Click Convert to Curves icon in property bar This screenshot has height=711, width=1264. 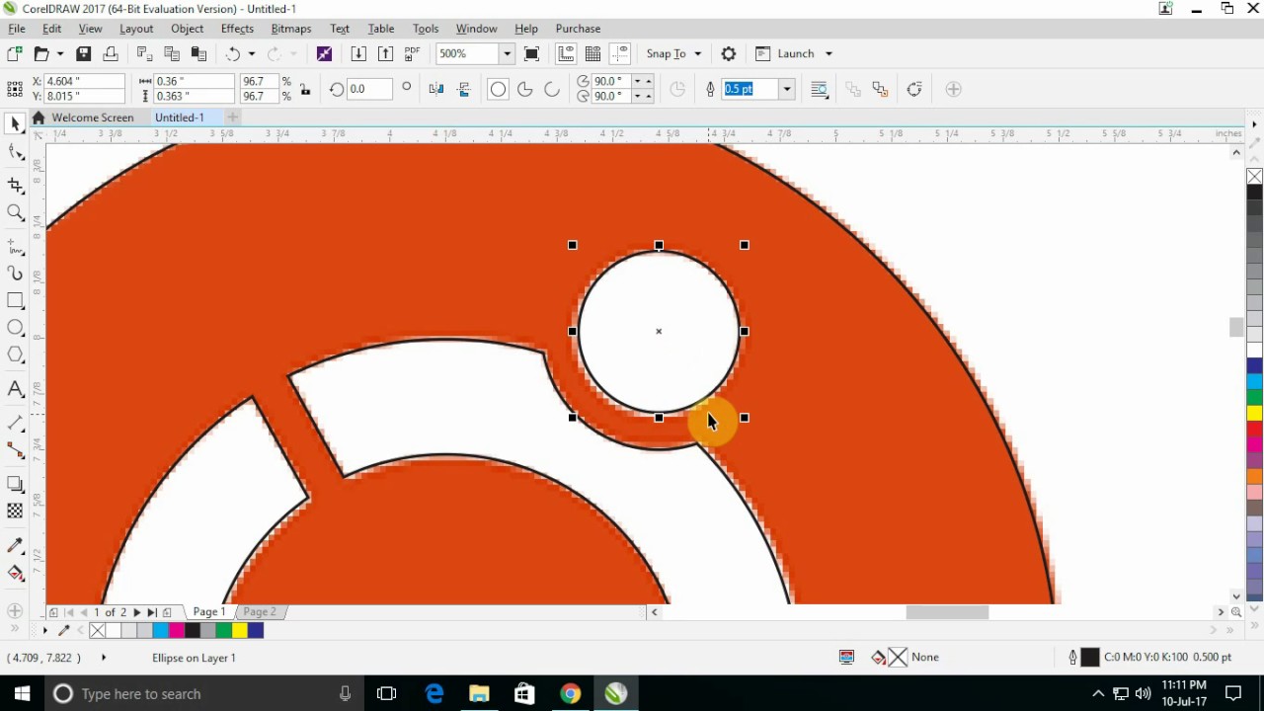914,89
